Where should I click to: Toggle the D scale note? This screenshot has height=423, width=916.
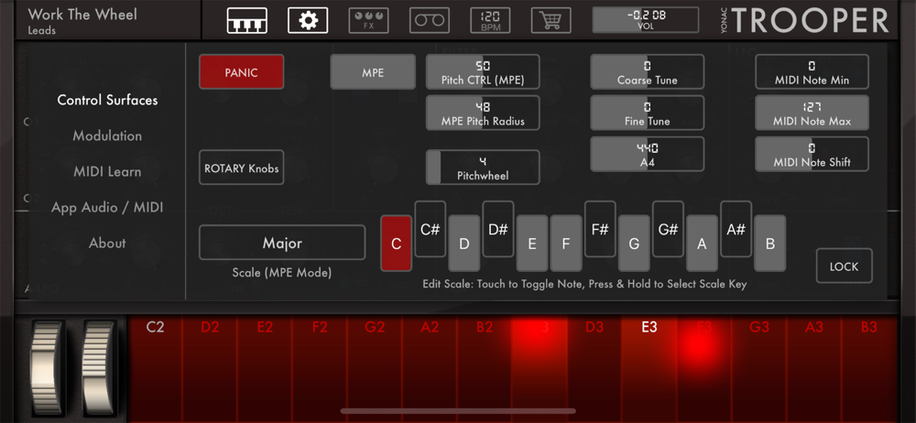coord(463,243)
